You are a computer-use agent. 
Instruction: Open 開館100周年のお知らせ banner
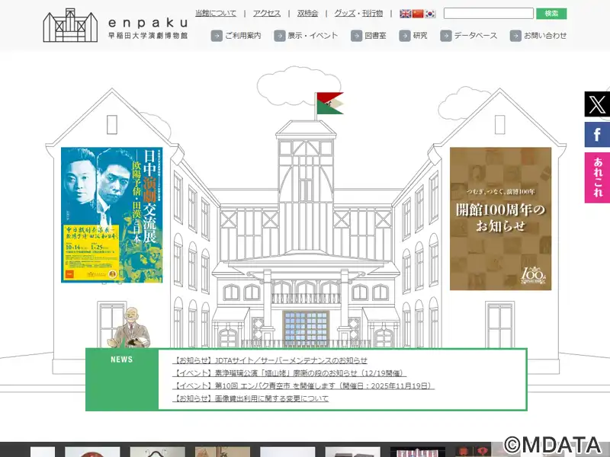pyautogui.click(x=501, y=219)
